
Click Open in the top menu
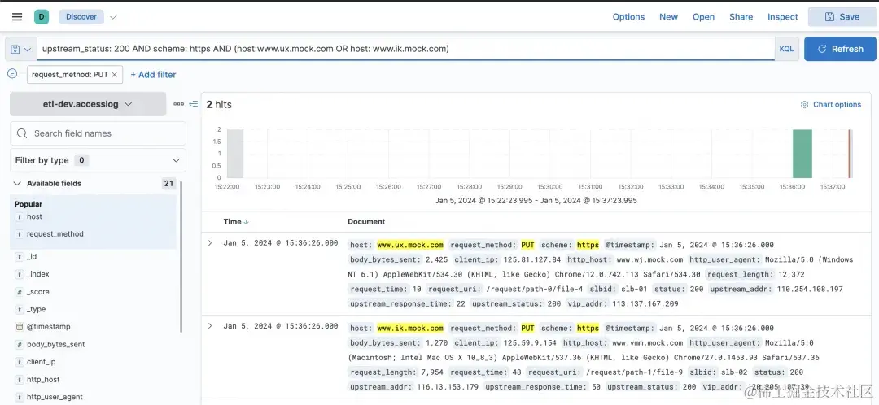[703, 17]
